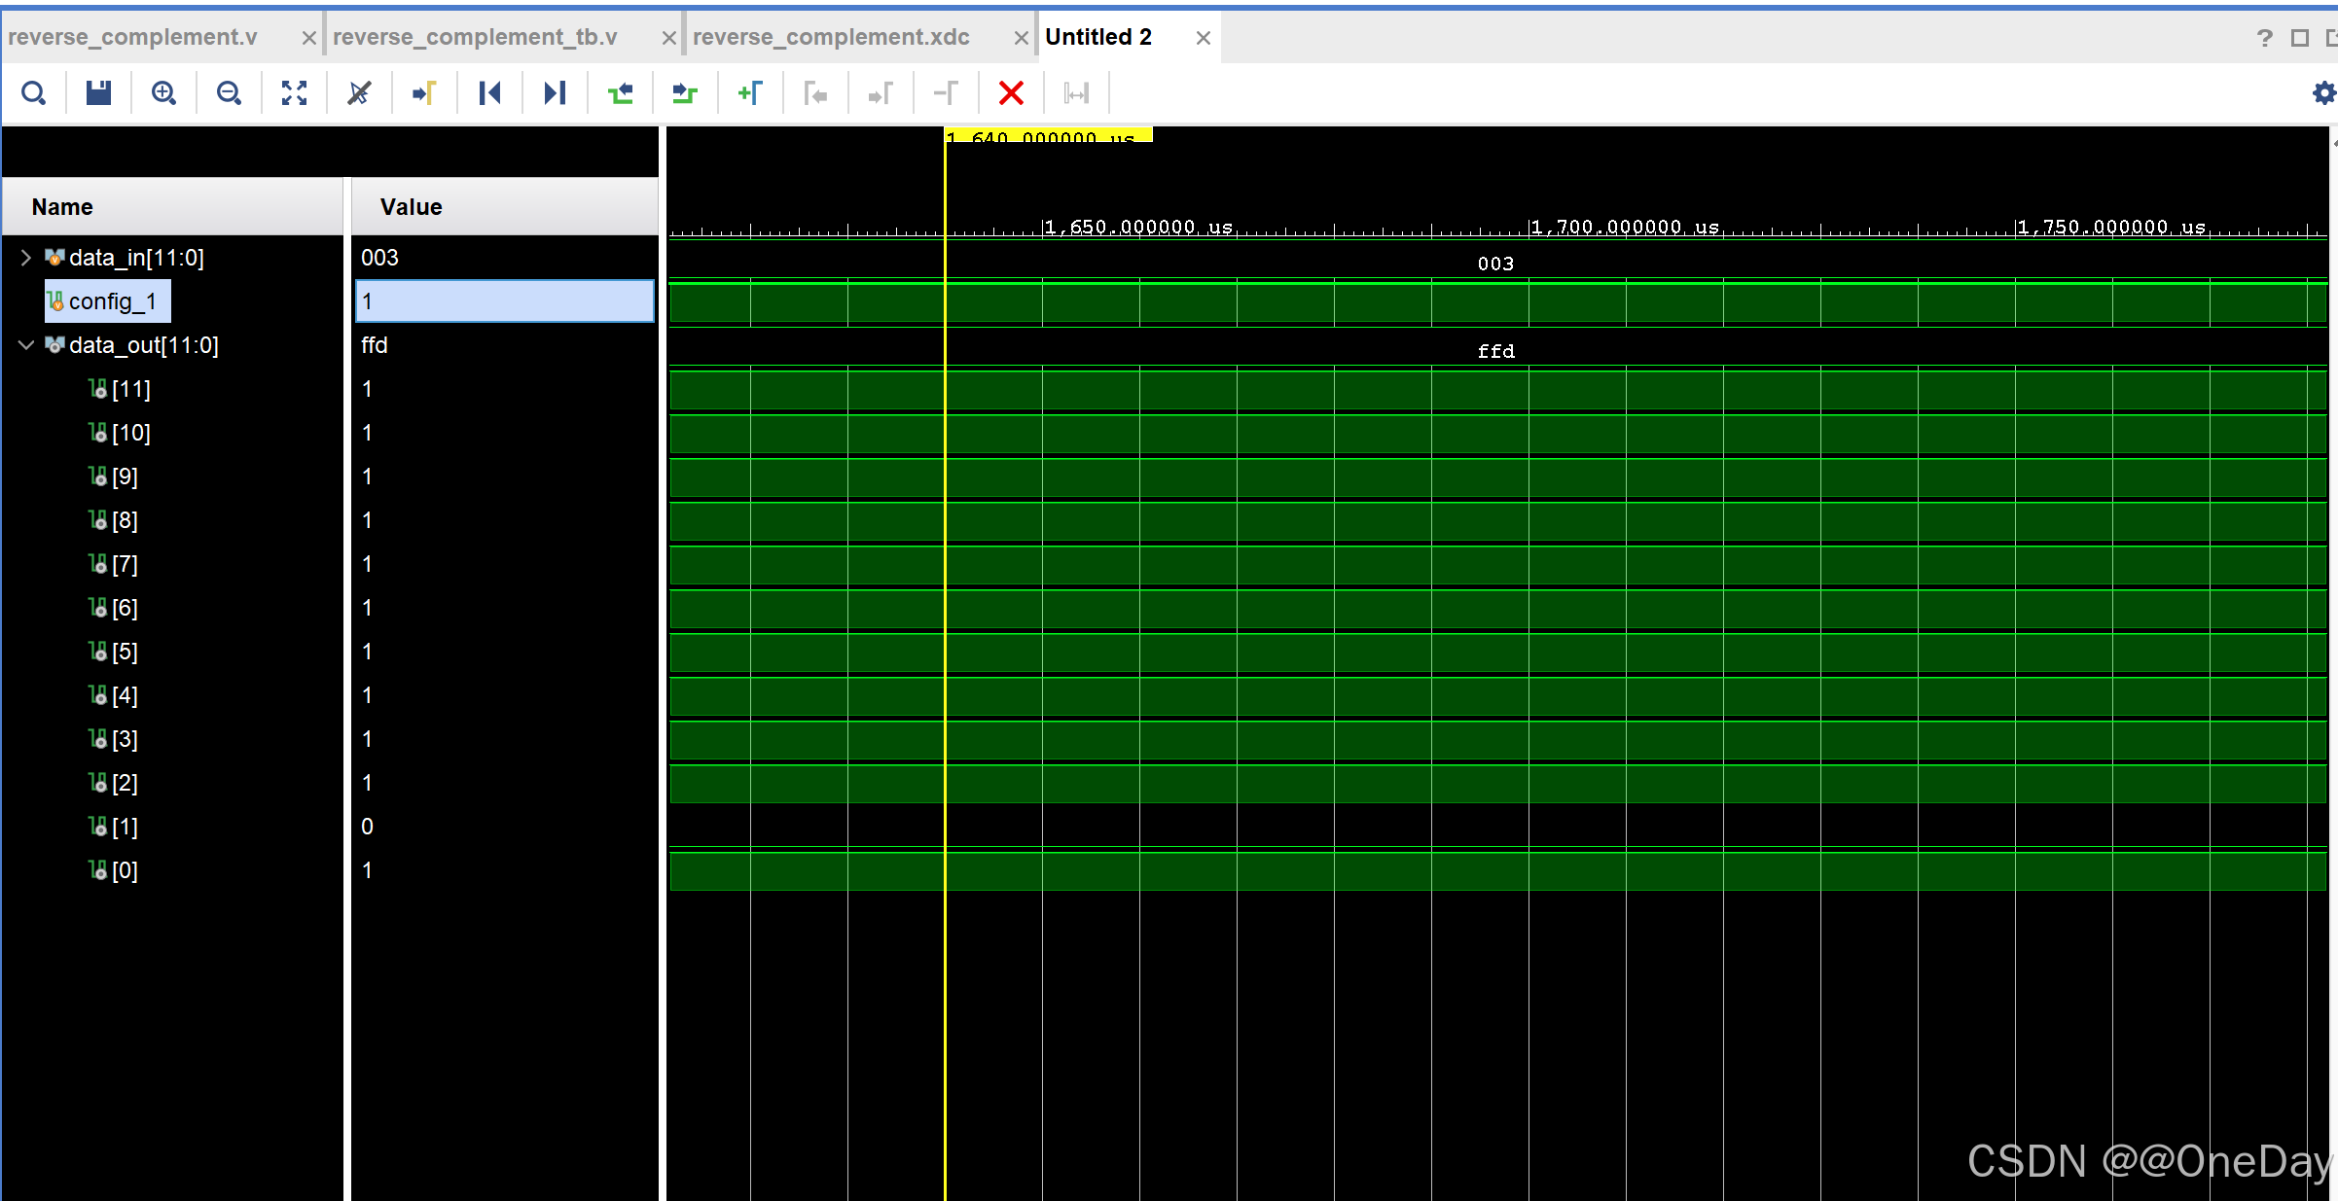Delete all markers with red X

pos(1011,93)
